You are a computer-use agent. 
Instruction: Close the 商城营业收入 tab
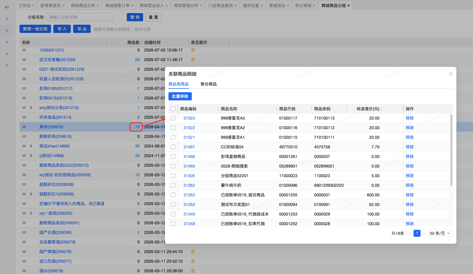[167, 6]
